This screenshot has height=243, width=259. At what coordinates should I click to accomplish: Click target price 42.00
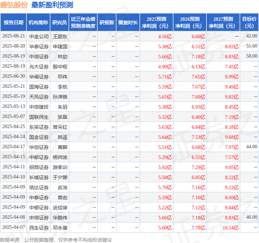click(252, 36)
